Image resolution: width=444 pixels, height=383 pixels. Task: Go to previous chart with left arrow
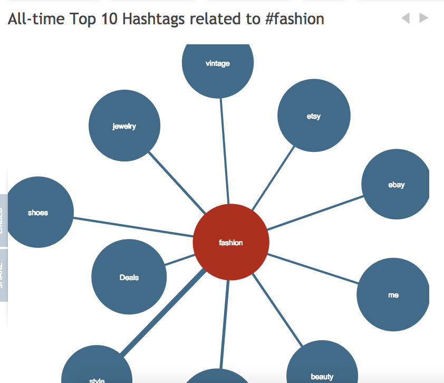point(406,18)
